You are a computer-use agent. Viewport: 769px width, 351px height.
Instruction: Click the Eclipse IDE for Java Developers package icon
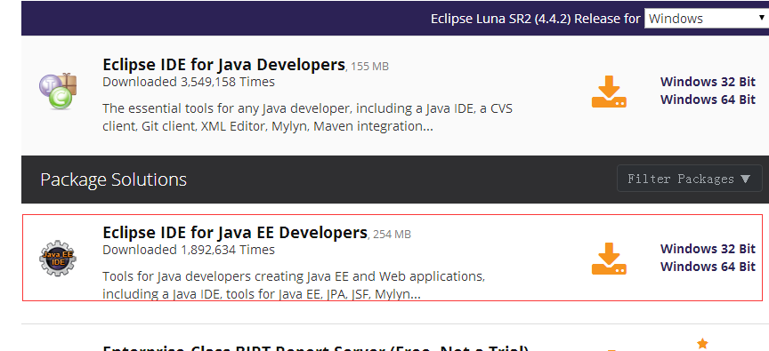[x=58, y=91]
